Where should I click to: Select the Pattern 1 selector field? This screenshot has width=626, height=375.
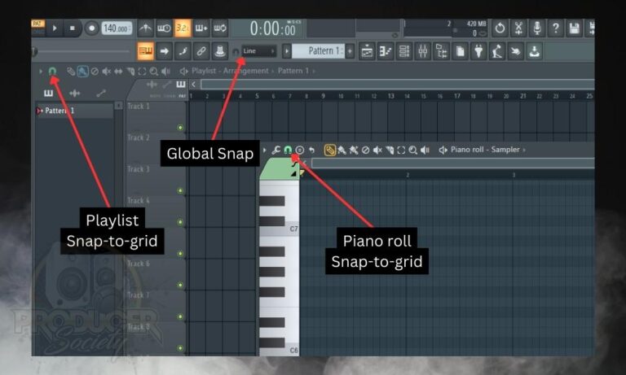point(318,51)
